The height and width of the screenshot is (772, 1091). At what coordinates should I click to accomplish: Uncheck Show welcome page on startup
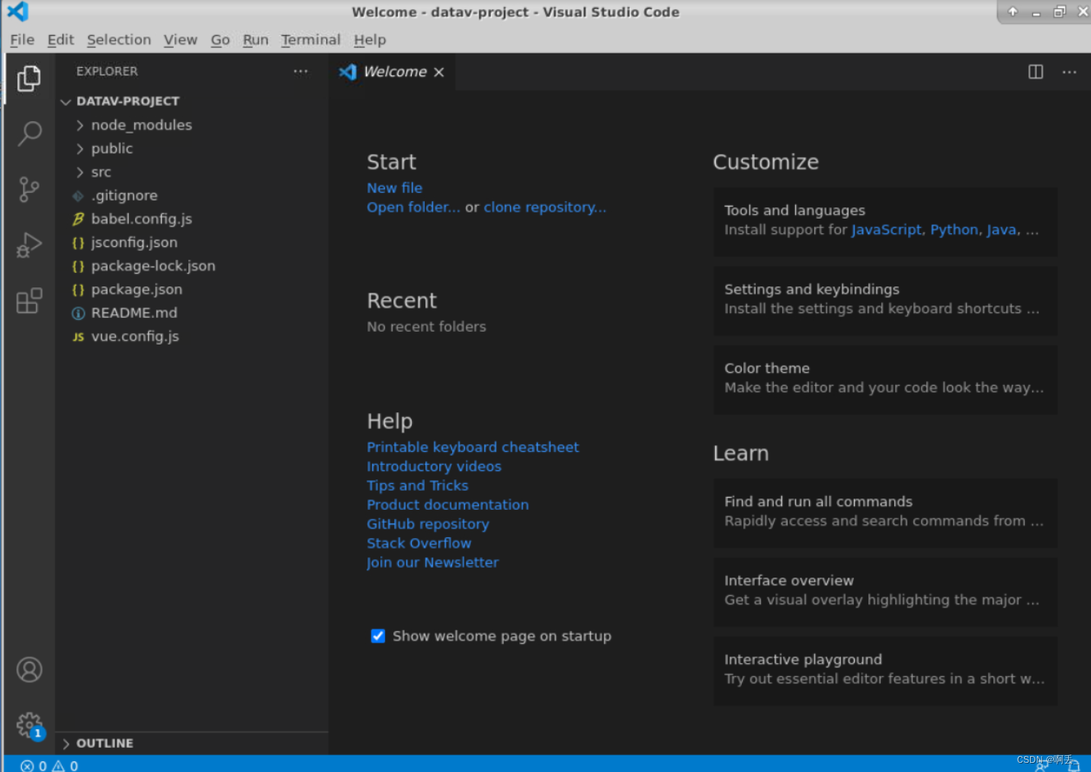click(x=377, y=636)
